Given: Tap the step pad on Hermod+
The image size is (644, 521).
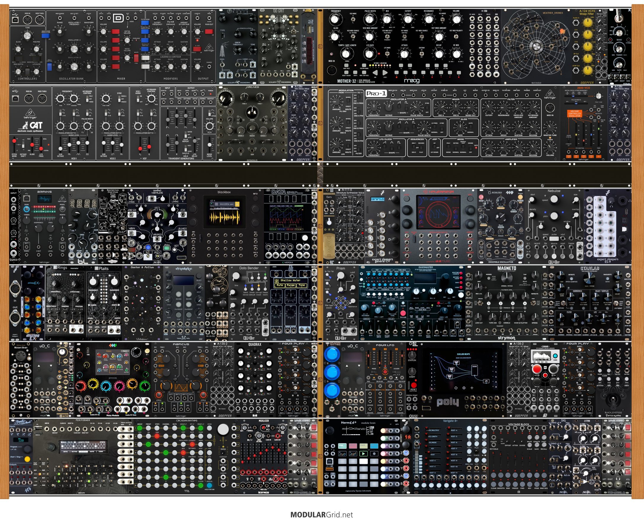Looking at the screenshot, I should pyautogui.click(x=342, y=446).
